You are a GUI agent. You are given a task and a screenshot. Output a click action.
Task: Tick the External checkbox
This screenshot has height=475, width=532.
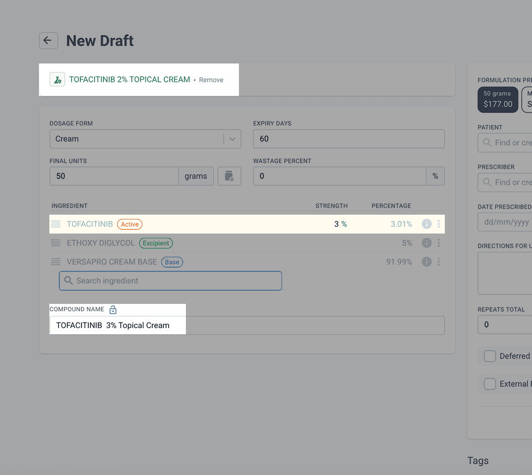[489, 384]
